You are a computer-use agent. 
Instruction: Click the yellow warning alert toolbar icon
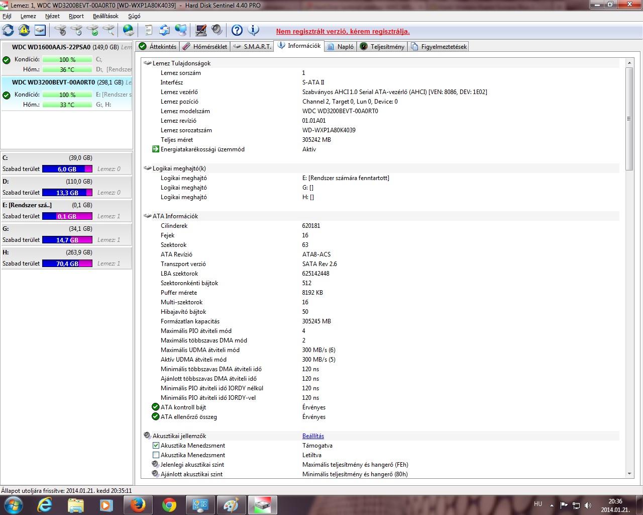pos(24,30)
